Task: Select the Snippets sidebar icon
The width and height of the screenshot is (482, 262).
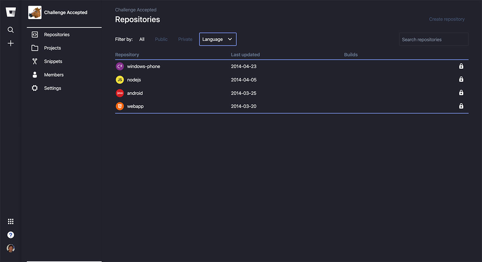Action: [x=35, y=61]
